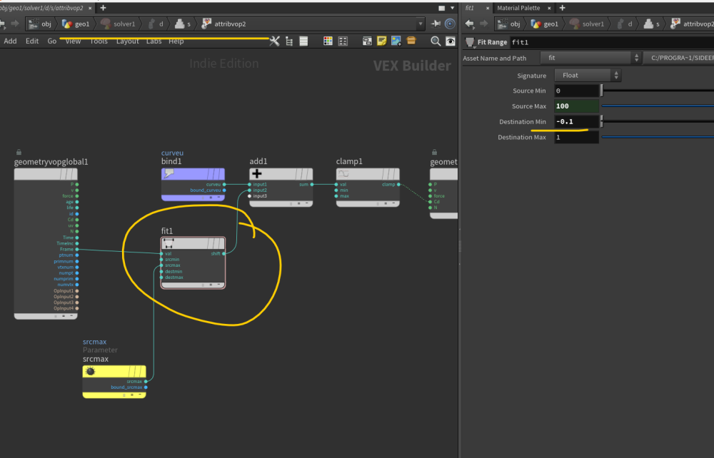Jump to solver1 in network editor path
Viewport: 714px width, 458px height.
tap(118, 24)
